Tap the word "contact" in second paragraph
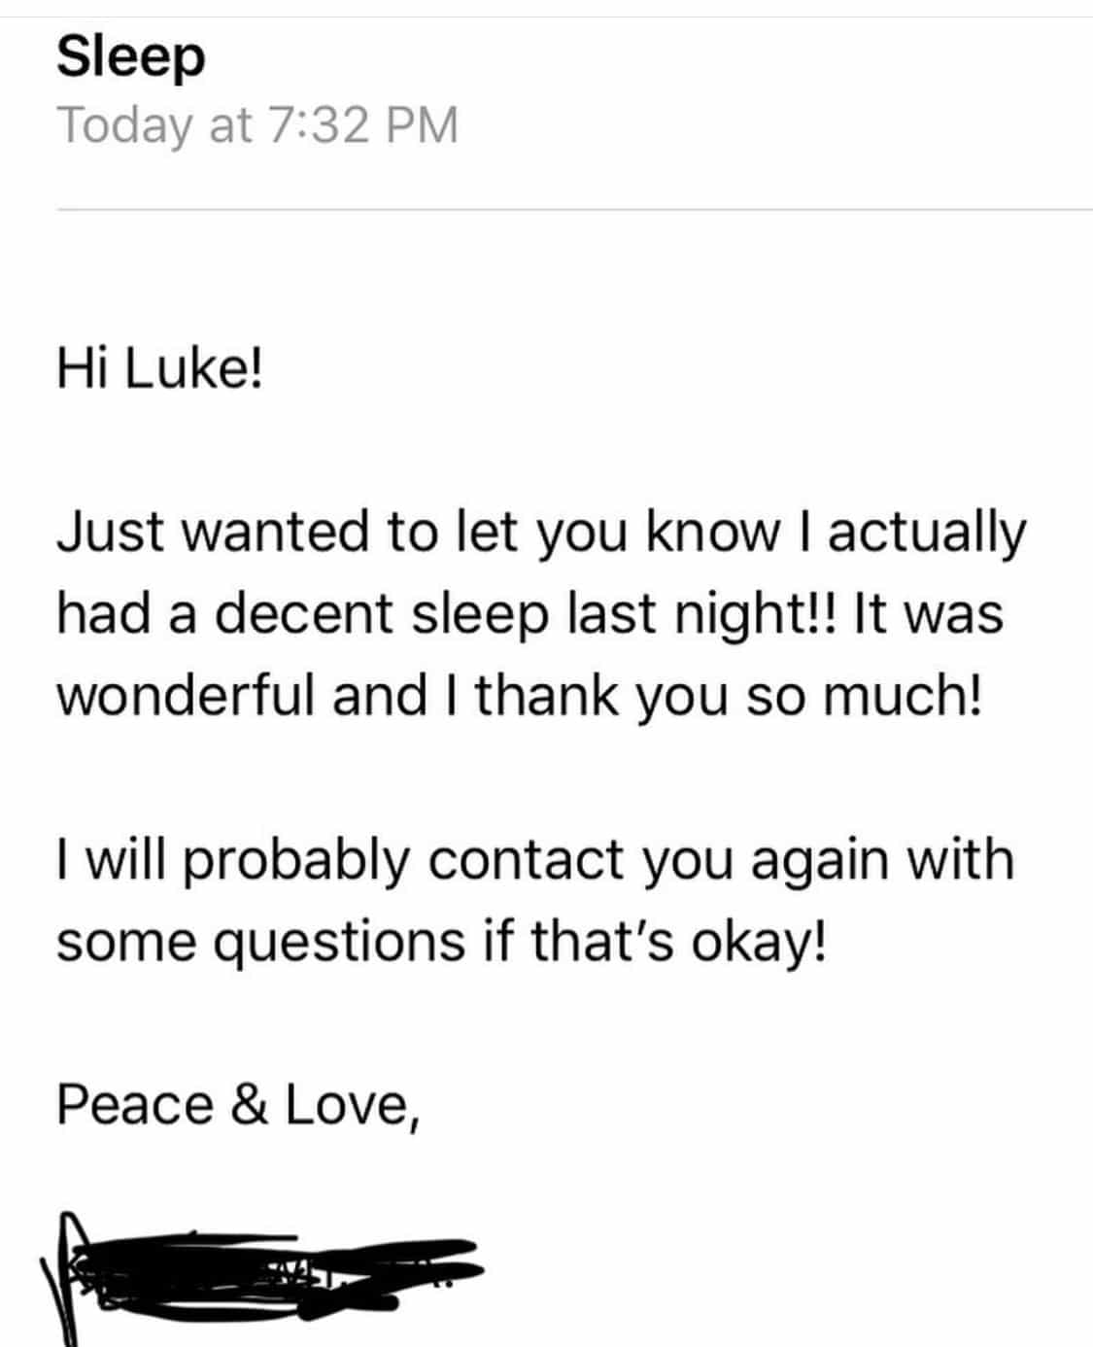Image resolution: width=1093 pixels, height=1347 pixels. coord(525,861)
